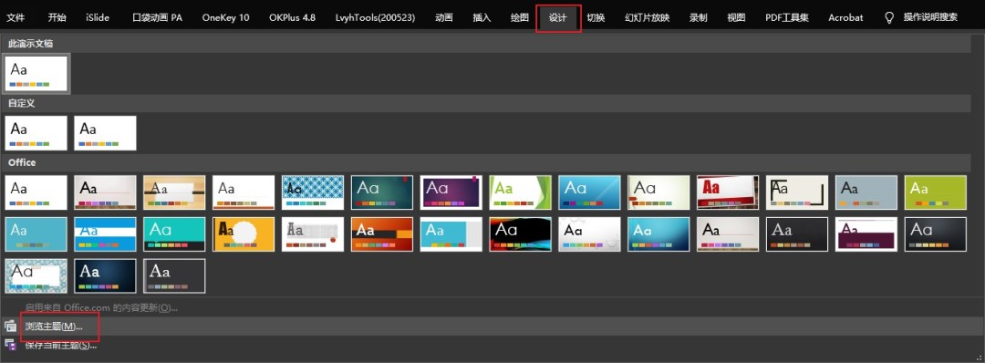Image resolution: width=985 pixels, height=363 pixels.
Task: Apply the first theme under 自定义
Action: click(x=36, y=133)
